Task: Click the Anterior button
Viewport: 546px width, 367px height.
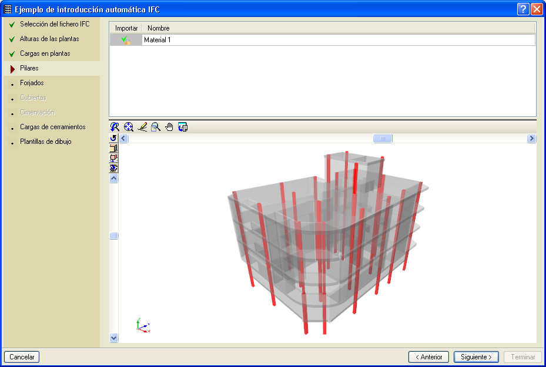Action: point(428,357)
